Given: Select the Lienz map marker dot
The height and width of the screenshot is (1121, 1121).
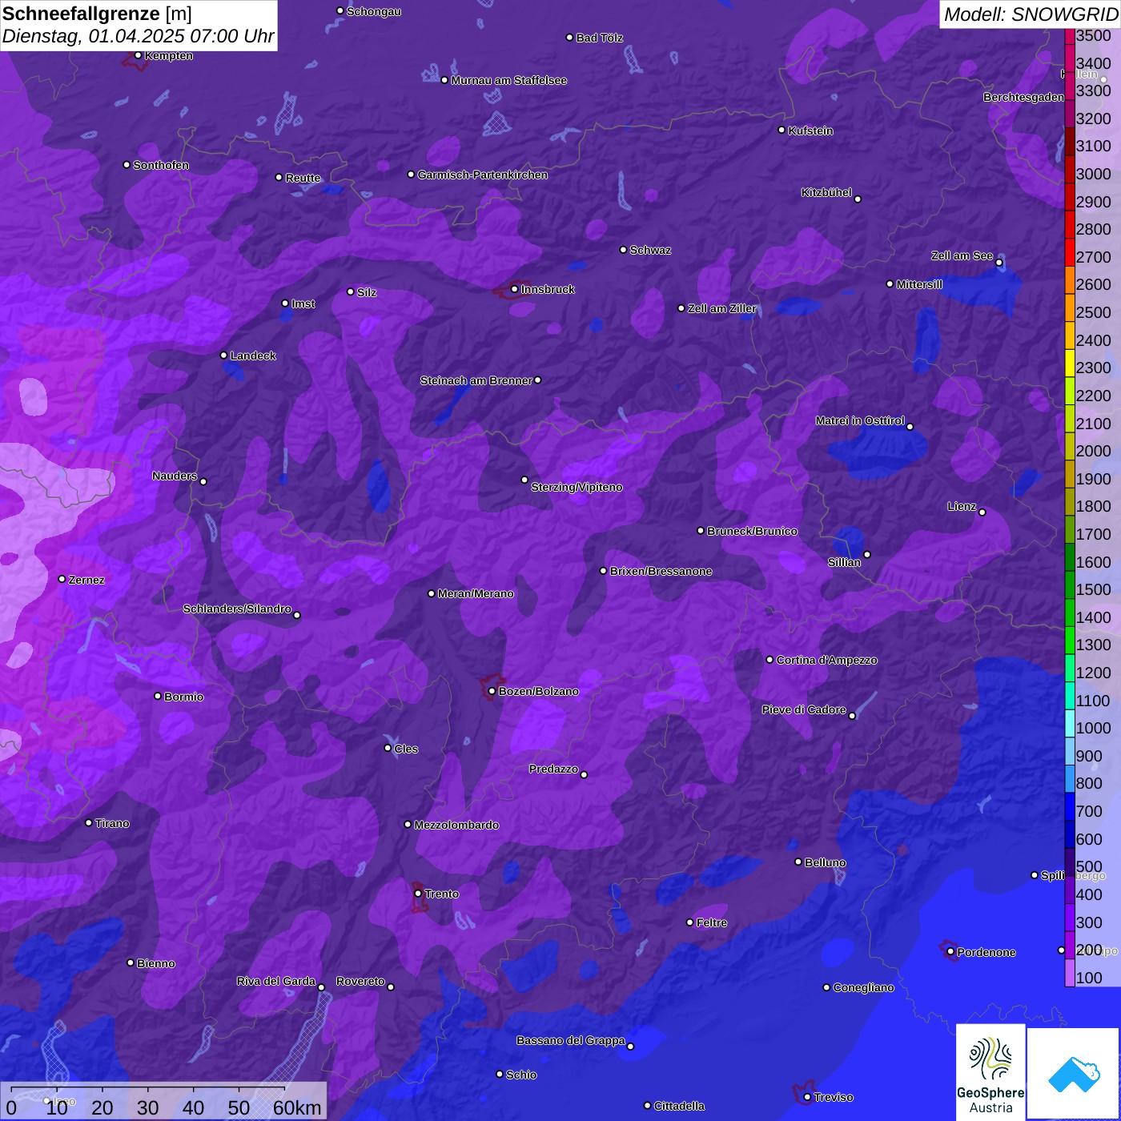Looking at the screenshot, I should pyautogui.click(x=982, y=512).
